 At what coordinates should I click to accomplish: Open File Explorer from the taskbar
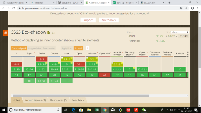click(x=89, y=110)
